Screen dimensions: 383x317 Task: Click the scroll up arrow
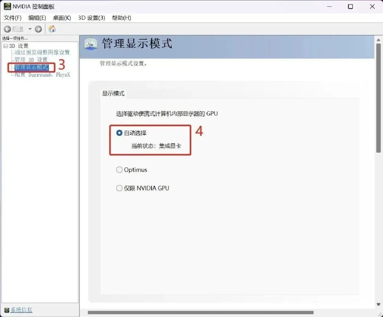pyautogui.click(x=378, y=40)
